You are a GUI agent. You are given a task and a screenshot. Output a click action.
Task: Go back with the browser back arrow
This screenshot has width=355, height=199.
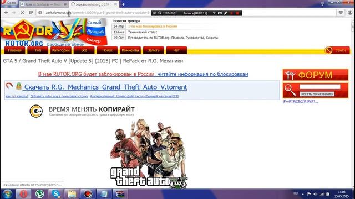tap(6, 13)
